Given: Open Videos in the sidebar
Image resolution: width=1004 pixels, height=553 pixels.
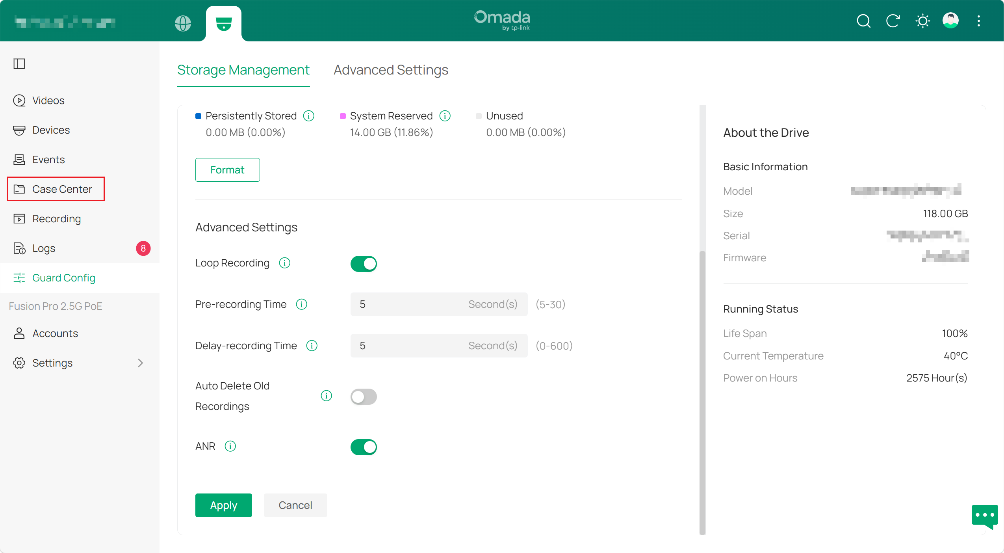Looking at the screenshot, I should (80, 101).
